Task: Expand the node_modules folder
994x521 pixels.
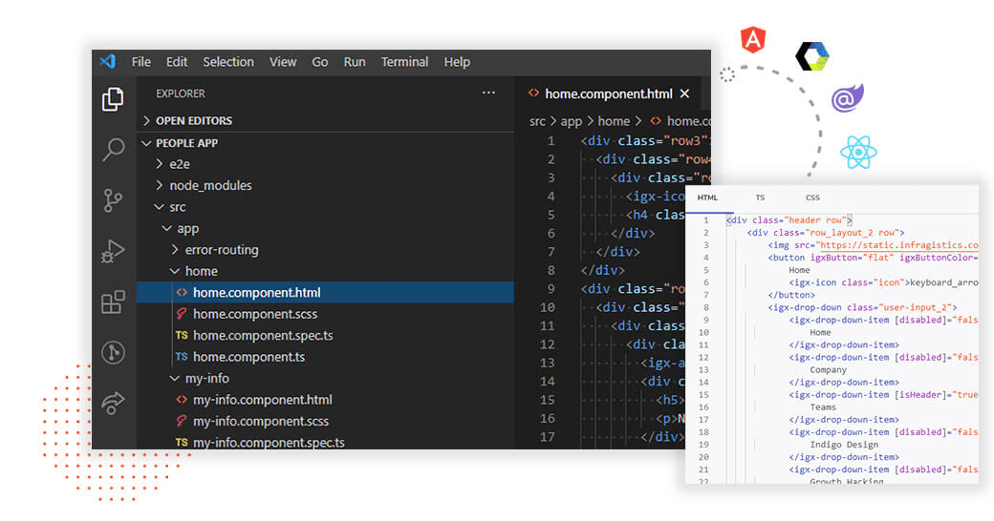Action: [x=160, y=185]
